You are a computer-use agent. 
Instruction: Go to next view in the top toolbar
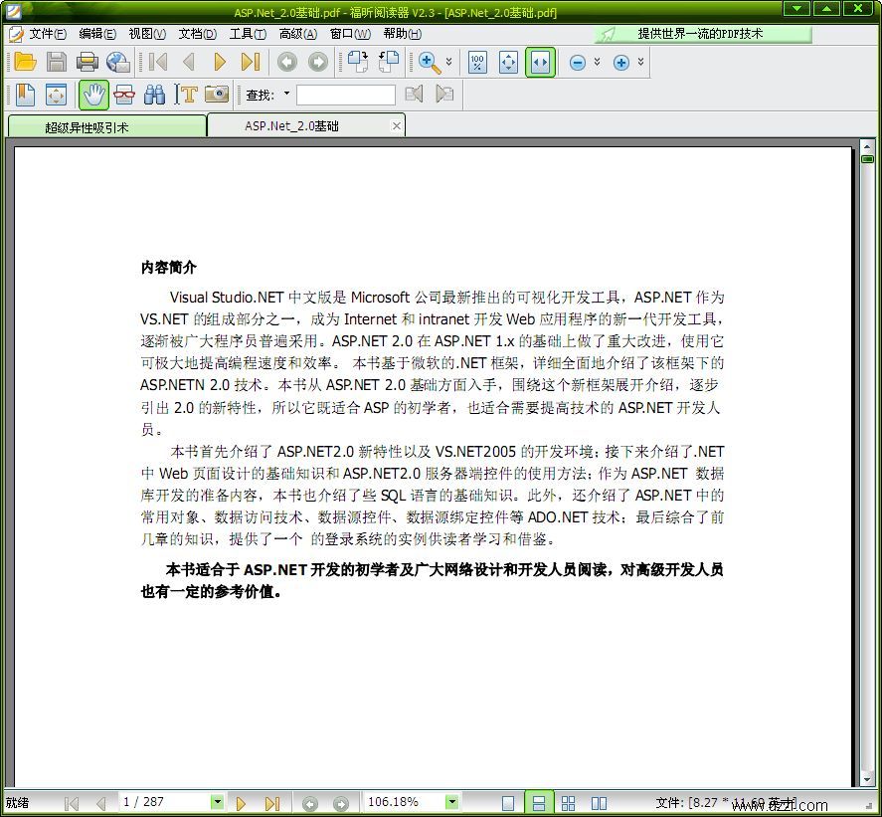318,62
